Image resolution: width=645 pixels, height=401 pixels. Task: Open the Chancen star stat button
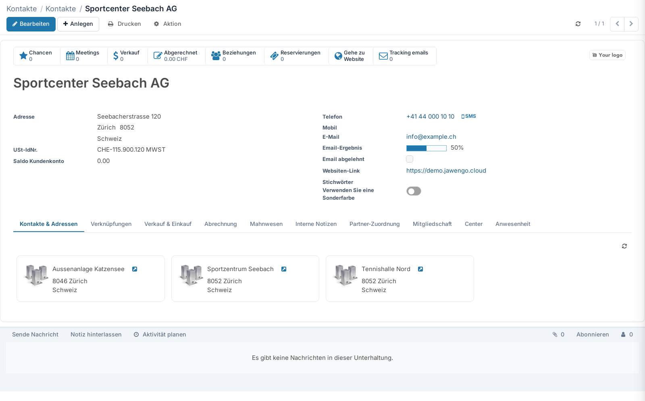click(x=37, y=56)
